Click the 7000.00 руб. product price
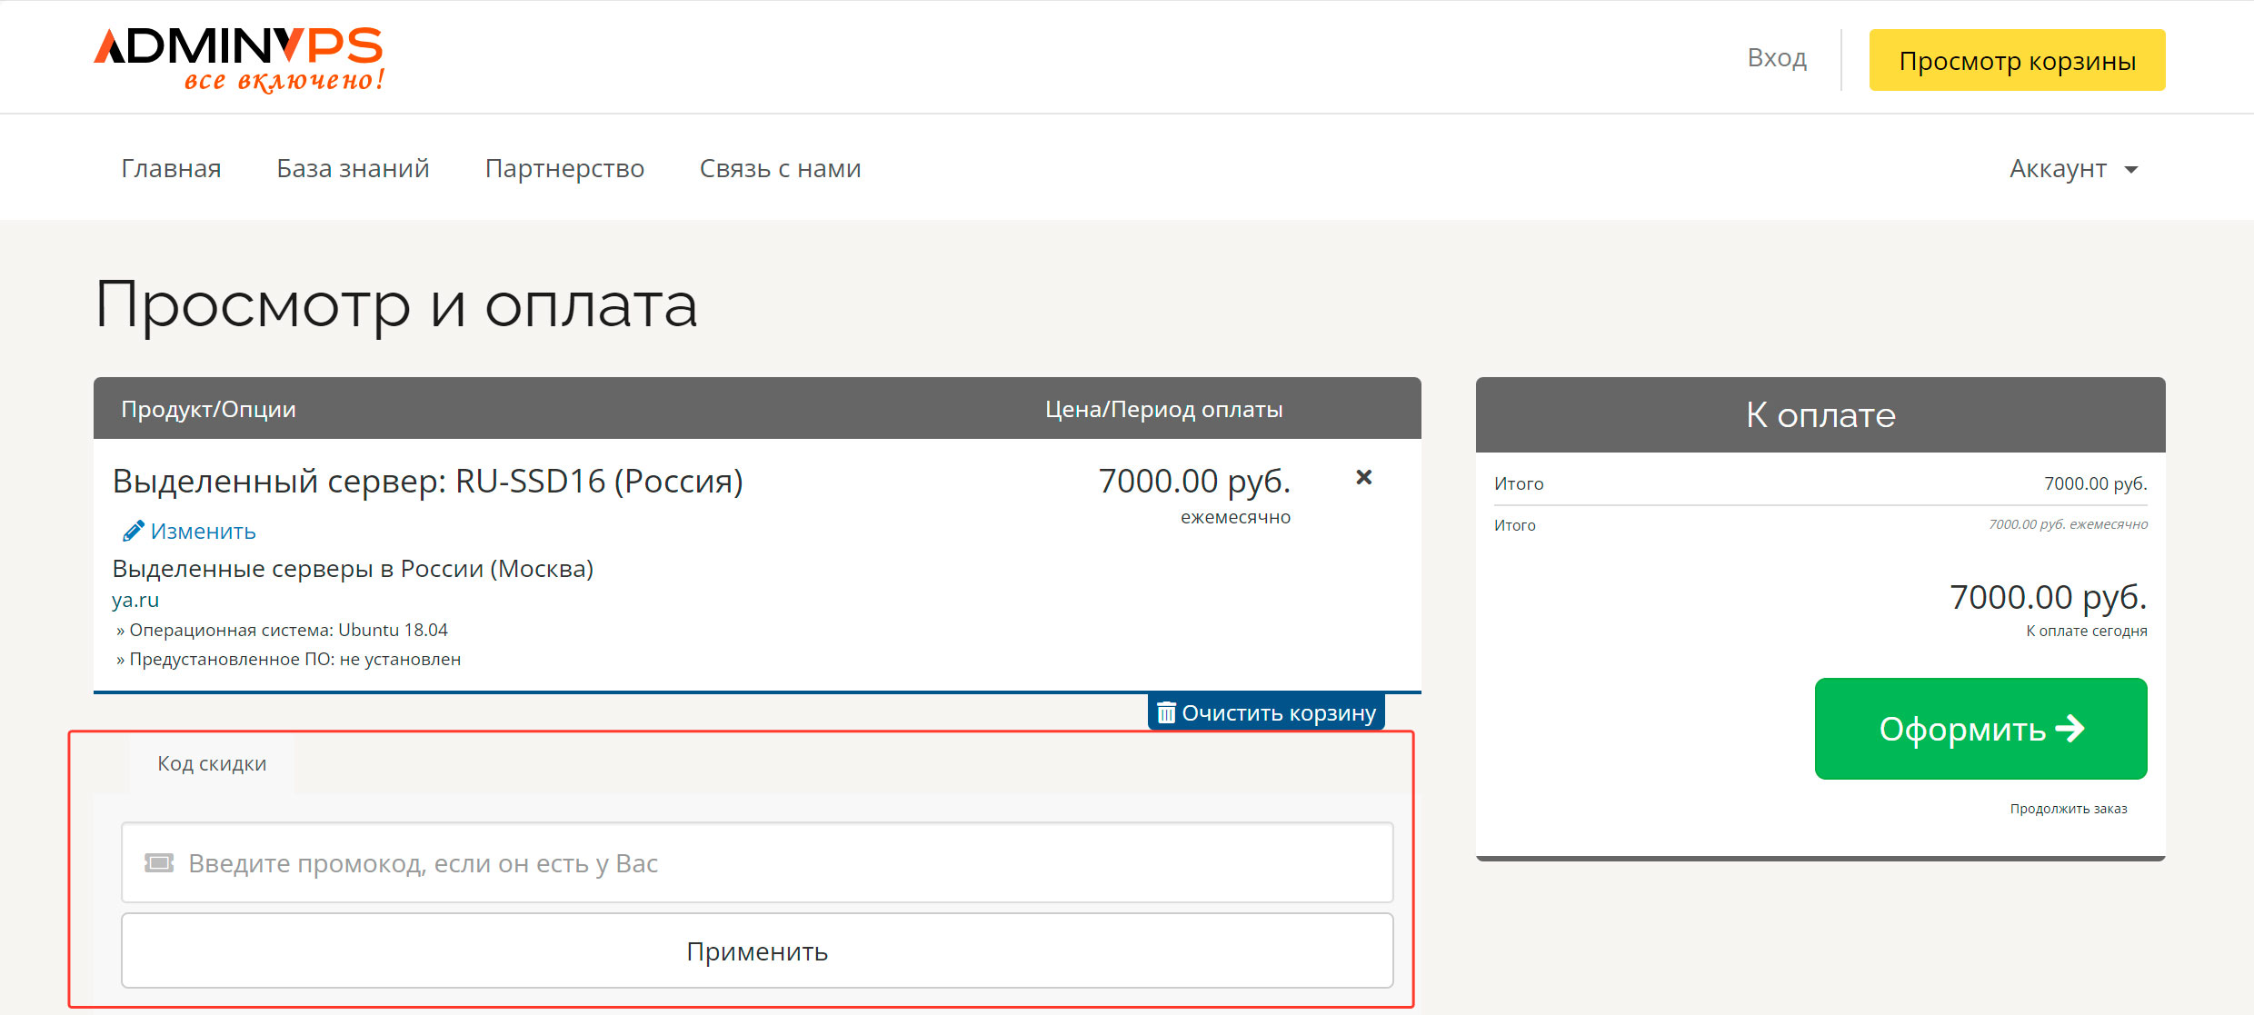Screen dimensions: 2254x1015 point(1194,481)
